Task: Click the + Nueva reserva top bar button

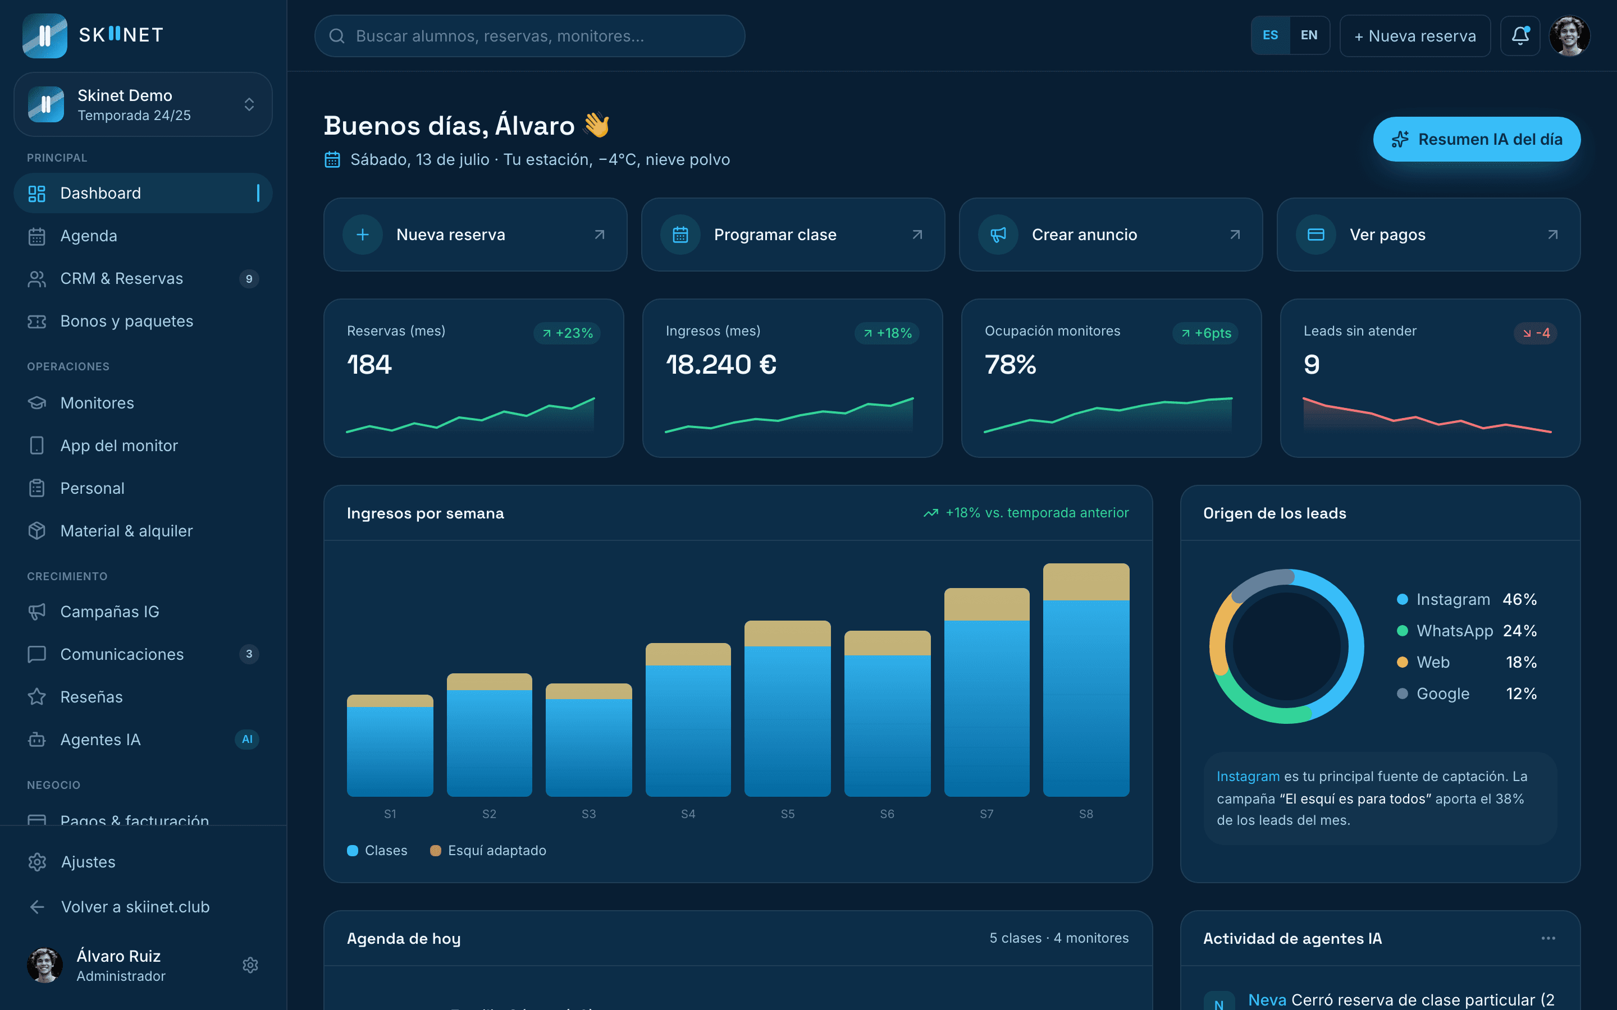Action: 1414,36
